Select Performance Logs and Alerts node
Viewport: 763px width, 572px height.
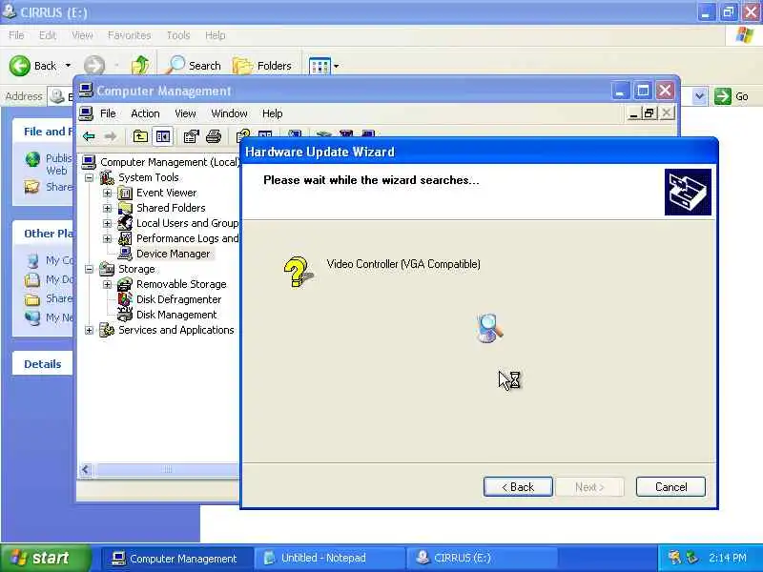(x=187, y=238)
